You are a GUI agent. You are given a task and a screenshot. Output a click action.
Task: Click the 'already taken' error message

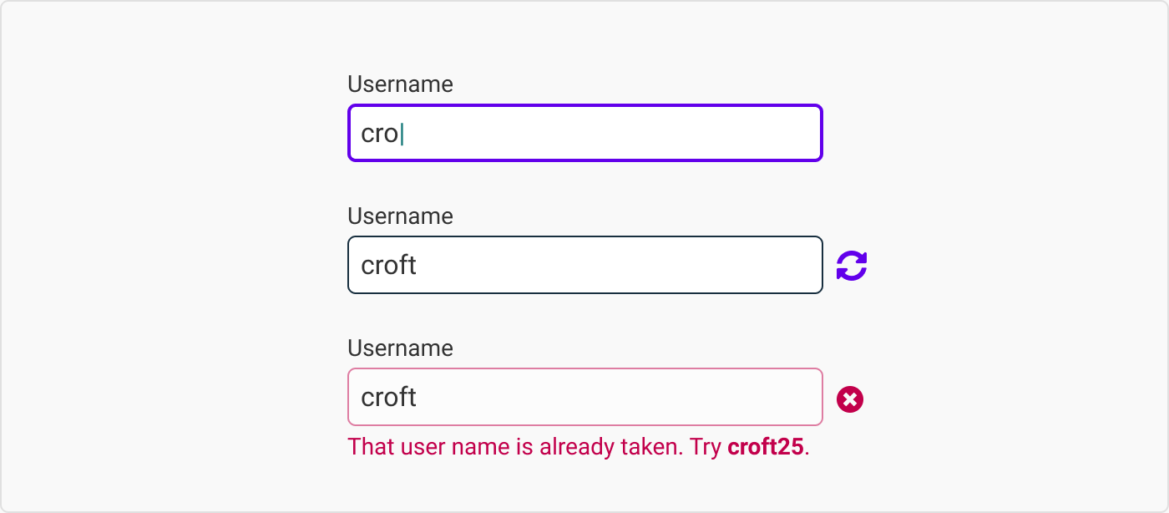click(x=534, y=447)
